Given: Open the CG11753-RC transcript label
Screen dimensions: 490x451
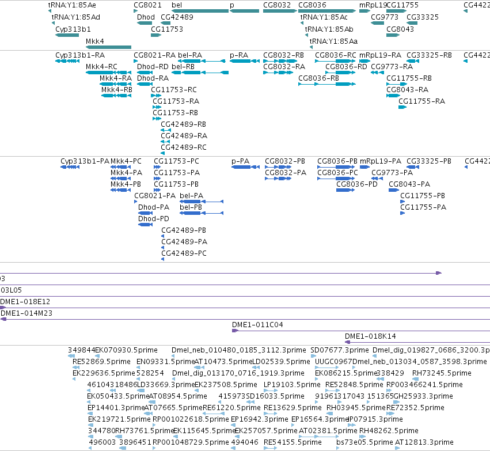Looking at the screenshot, I should 174,90.
